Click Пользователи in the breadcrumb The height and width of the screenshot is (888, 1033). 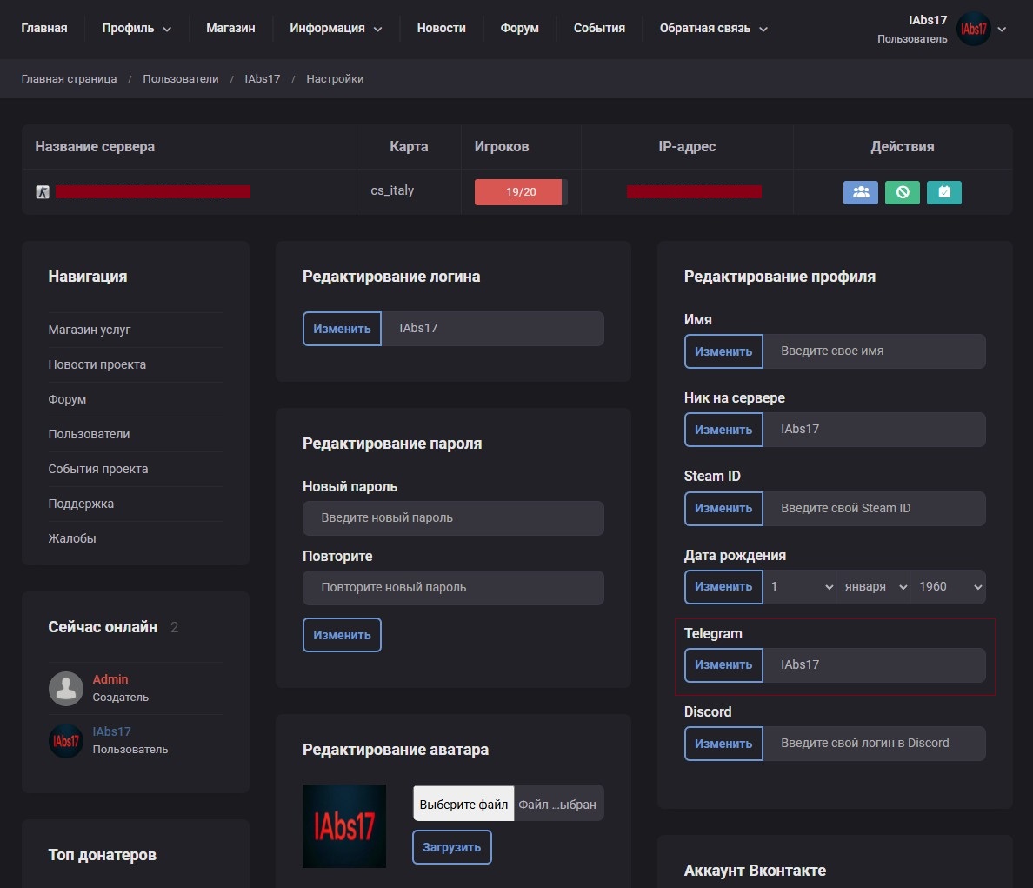point(181,79)
